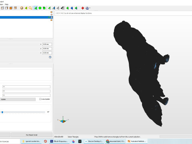Image resolution: width=192 pixels, height=144 pixels.
Task: Click the third 0.00 mm value field
Action: coord(47,53)
